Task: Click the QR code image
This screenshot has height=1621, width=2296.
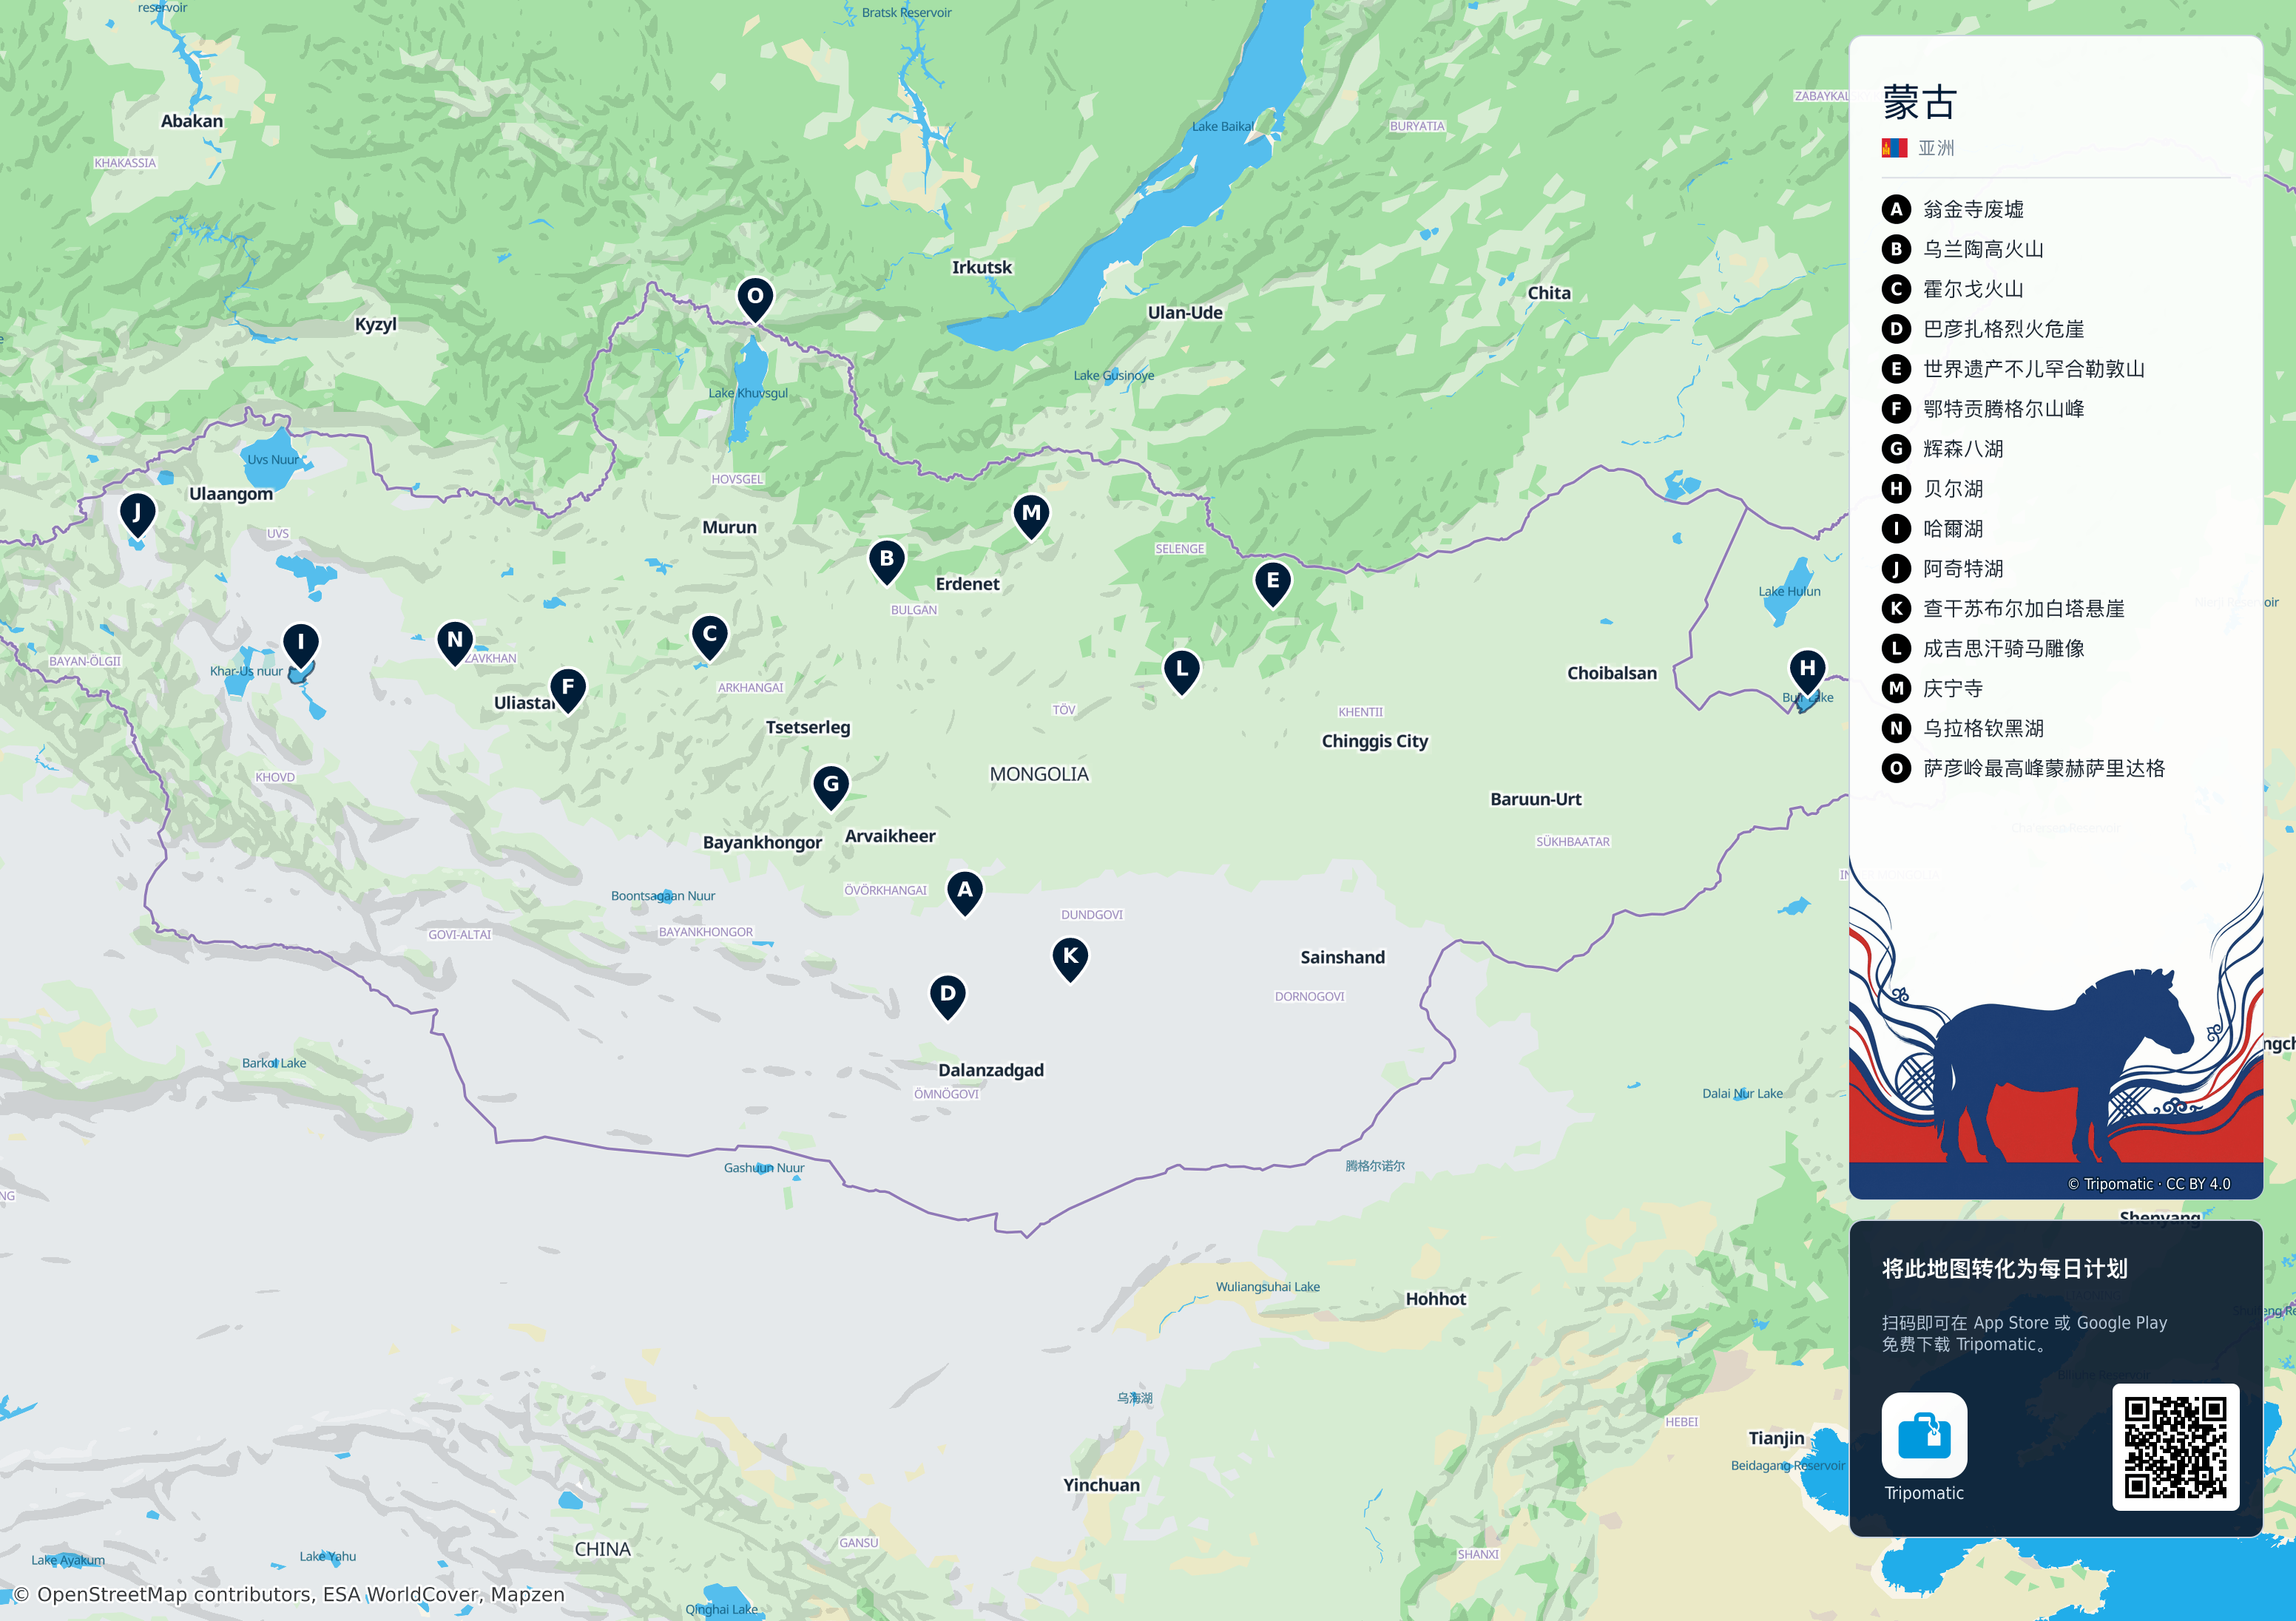Action: (2175, 1447)
